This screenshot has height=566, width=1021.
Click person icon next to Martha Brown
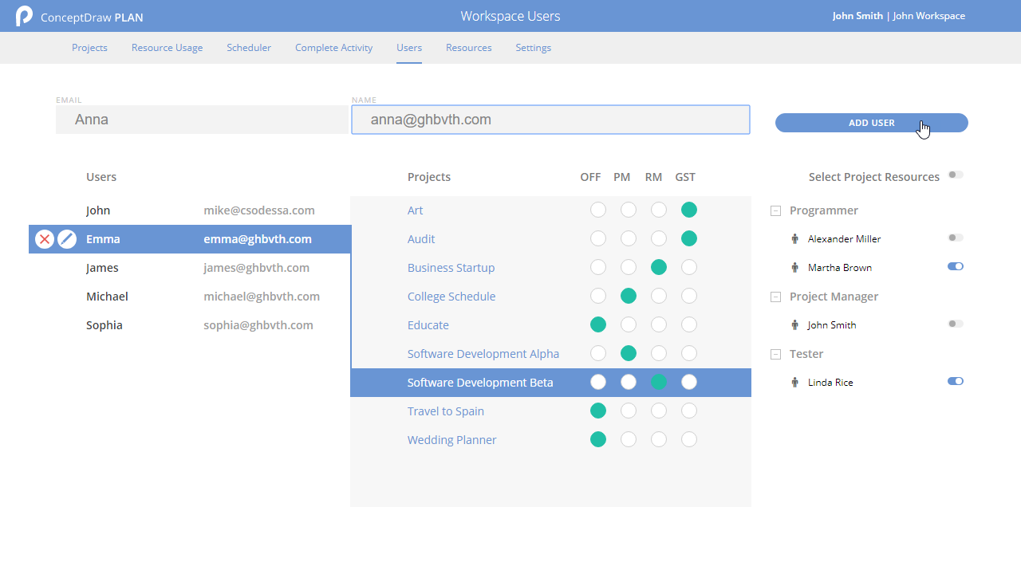[x=795, y=268]
